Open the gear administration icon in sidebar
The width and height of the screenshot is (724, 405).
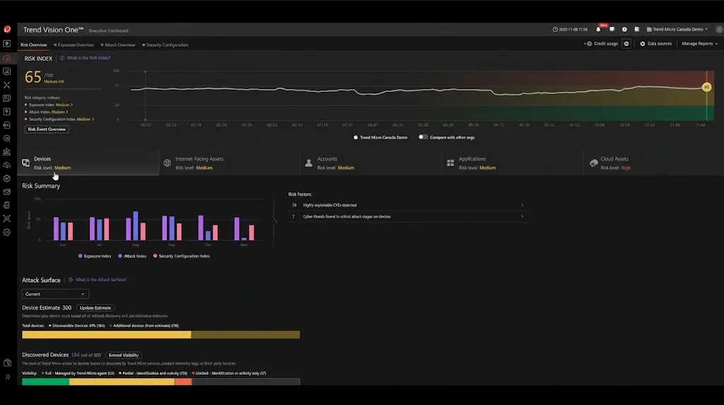point(7,233)
